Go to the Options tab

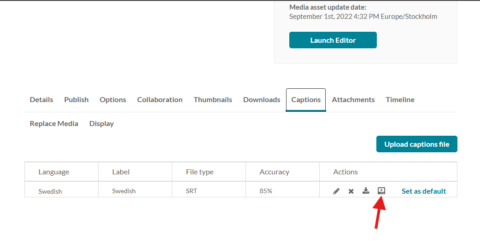click(113, 99)
